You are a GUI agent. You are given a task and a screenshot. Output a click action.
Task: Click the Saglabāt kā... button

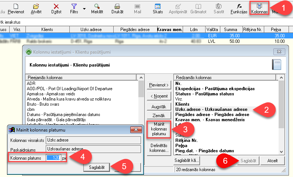[x=187, y=160]
